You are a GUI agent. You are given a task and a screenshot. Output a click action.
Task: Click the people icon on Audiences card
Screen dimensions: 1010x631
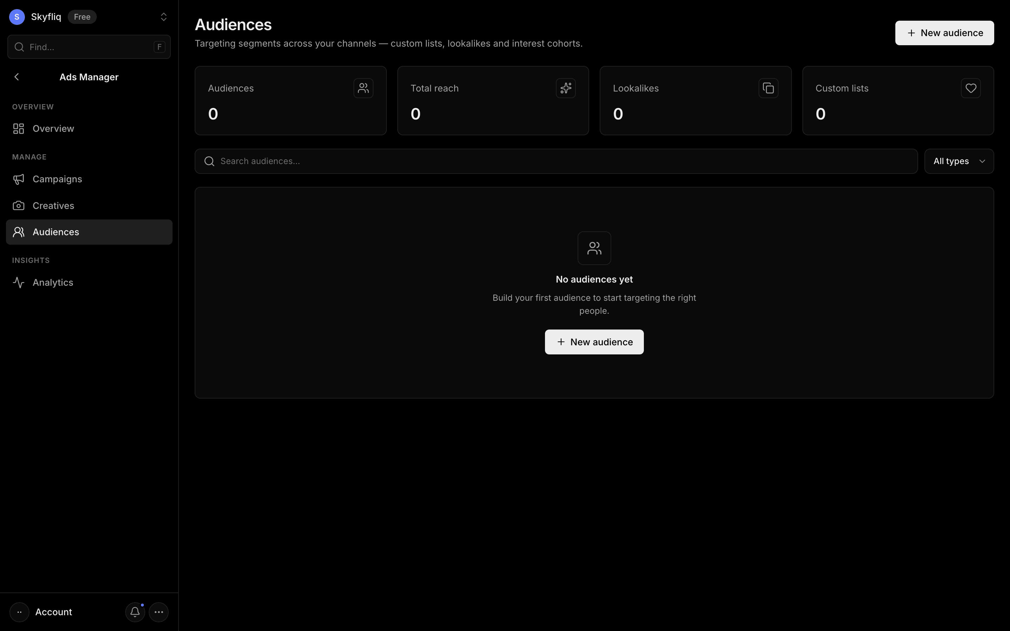pyautogui.click(x=363, y=88)
